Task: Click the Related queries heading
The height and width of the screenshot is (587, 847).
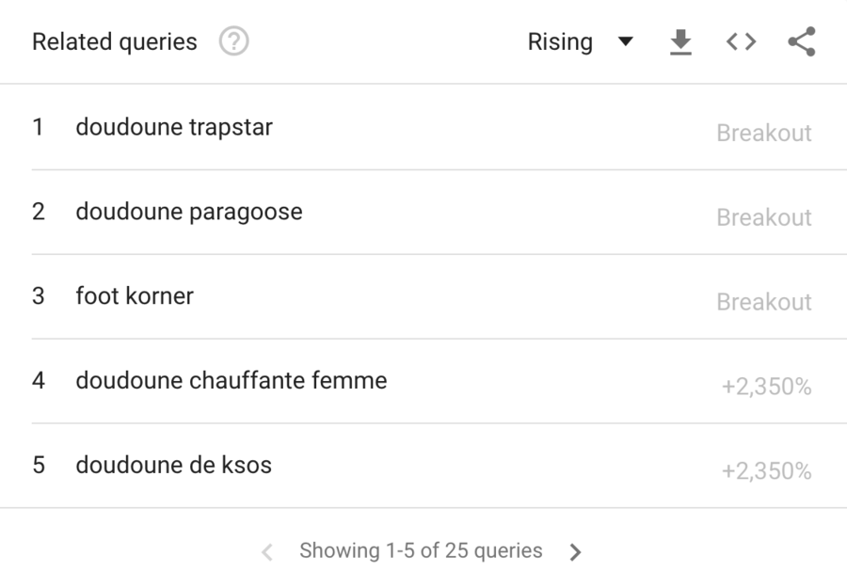Action: coord(115,42)
